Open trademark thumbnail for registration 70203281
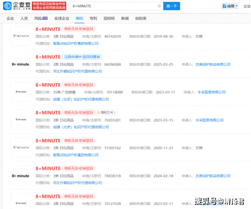This screenshot has width=251, height=209. (21, 119)
